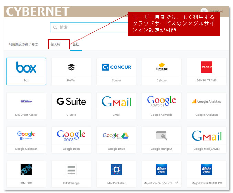
Task: Click the search magnifier icon
Action: (55, 27)
